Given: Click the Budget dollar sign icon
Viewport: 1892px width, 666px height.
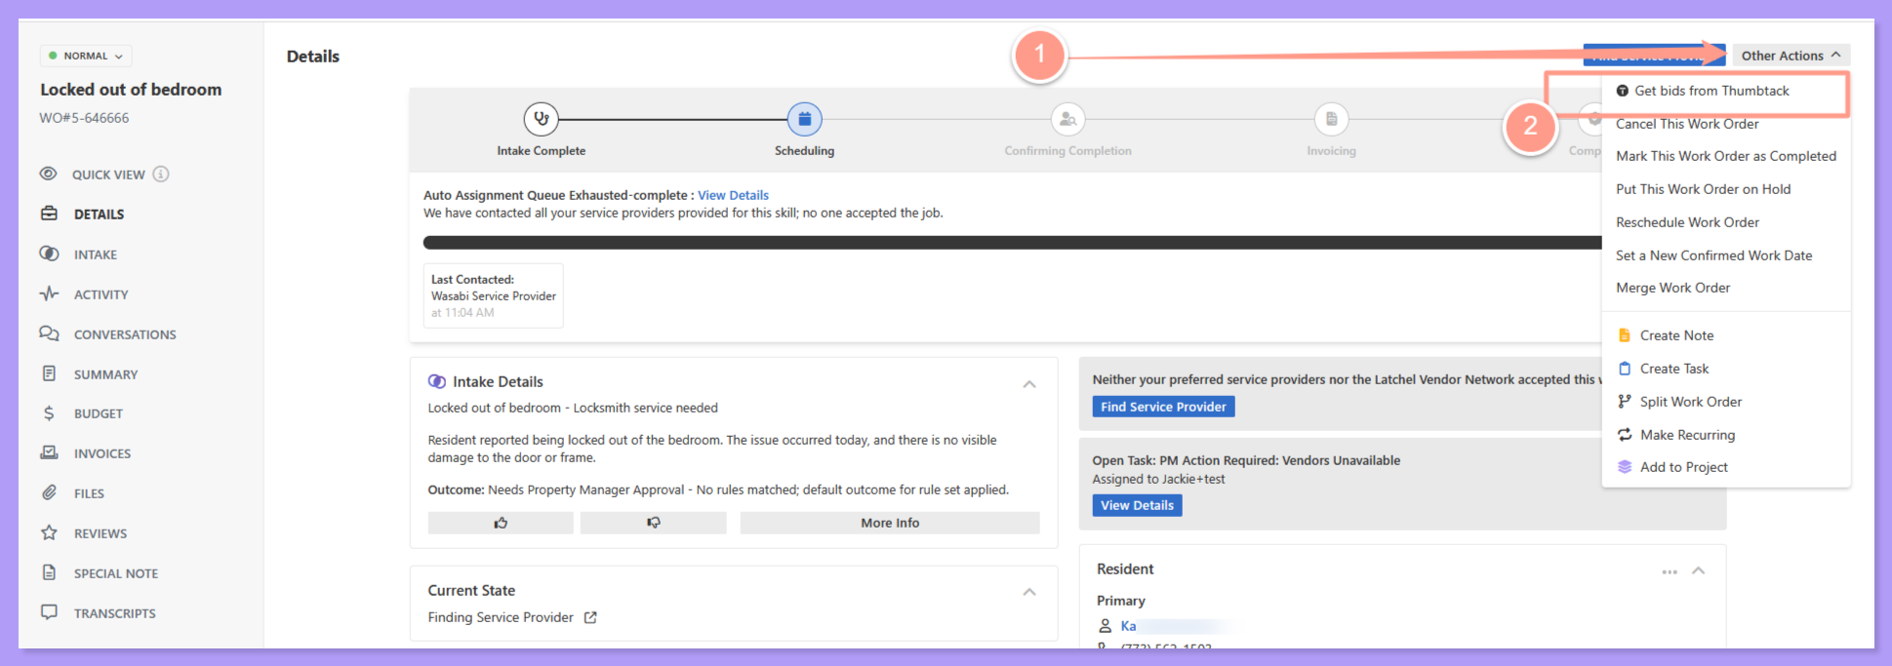Looking at the screenshot, I should click(x=49, y=413).
